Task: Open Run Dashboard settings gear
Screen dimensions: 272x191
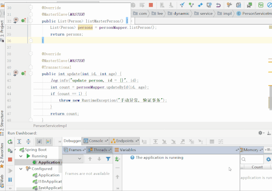Action: pos(261,133)
